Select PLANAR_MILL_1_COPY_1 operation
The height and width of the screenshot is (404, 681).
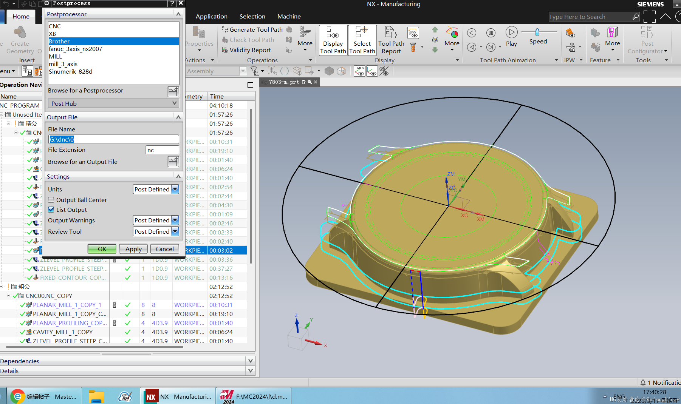67,305
